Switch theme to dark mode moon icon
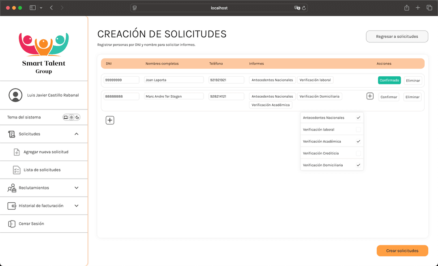 [x=78, y=117]
